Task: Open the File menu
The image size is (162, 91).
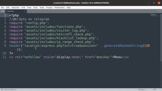Action: 3,8
